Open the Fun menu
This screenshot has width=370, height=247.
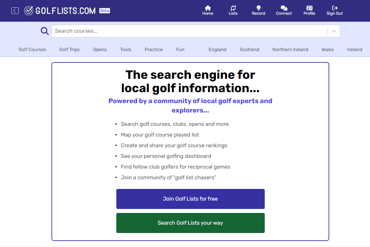(x=180, y=49)
